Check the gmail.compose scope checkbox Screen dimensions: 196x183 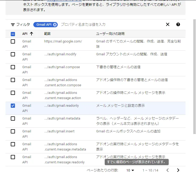[13, 67]
